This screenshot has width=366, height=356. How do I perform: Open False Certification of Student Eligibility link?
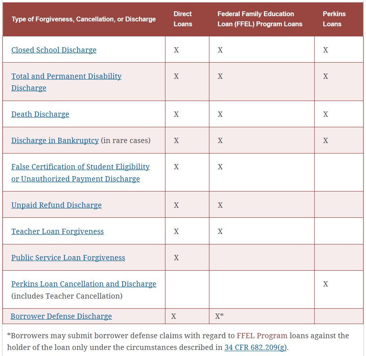80,167
